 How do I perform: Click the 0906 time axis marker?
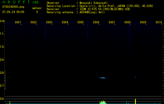point(96,22)
